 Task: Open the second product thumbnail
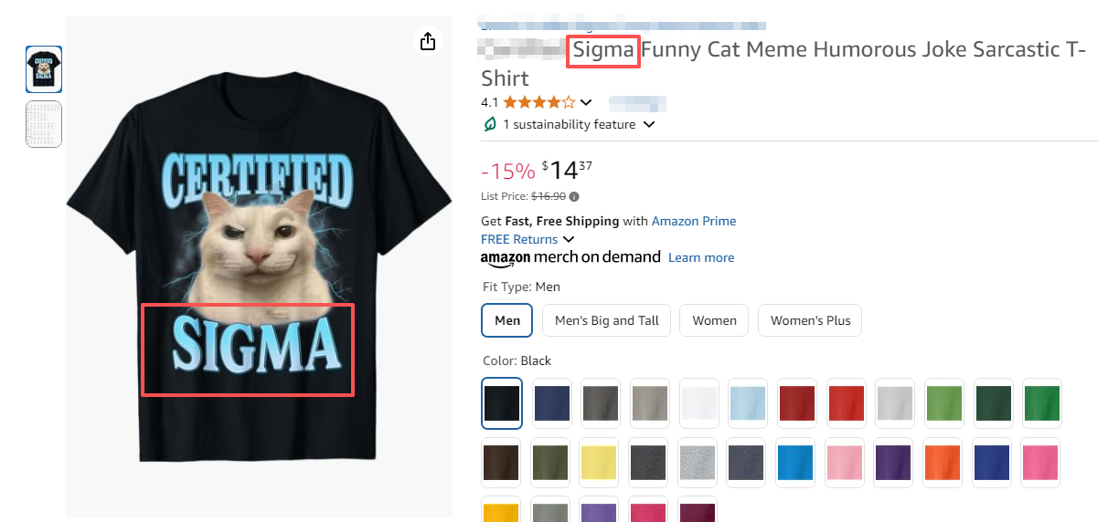click(44, 124)
